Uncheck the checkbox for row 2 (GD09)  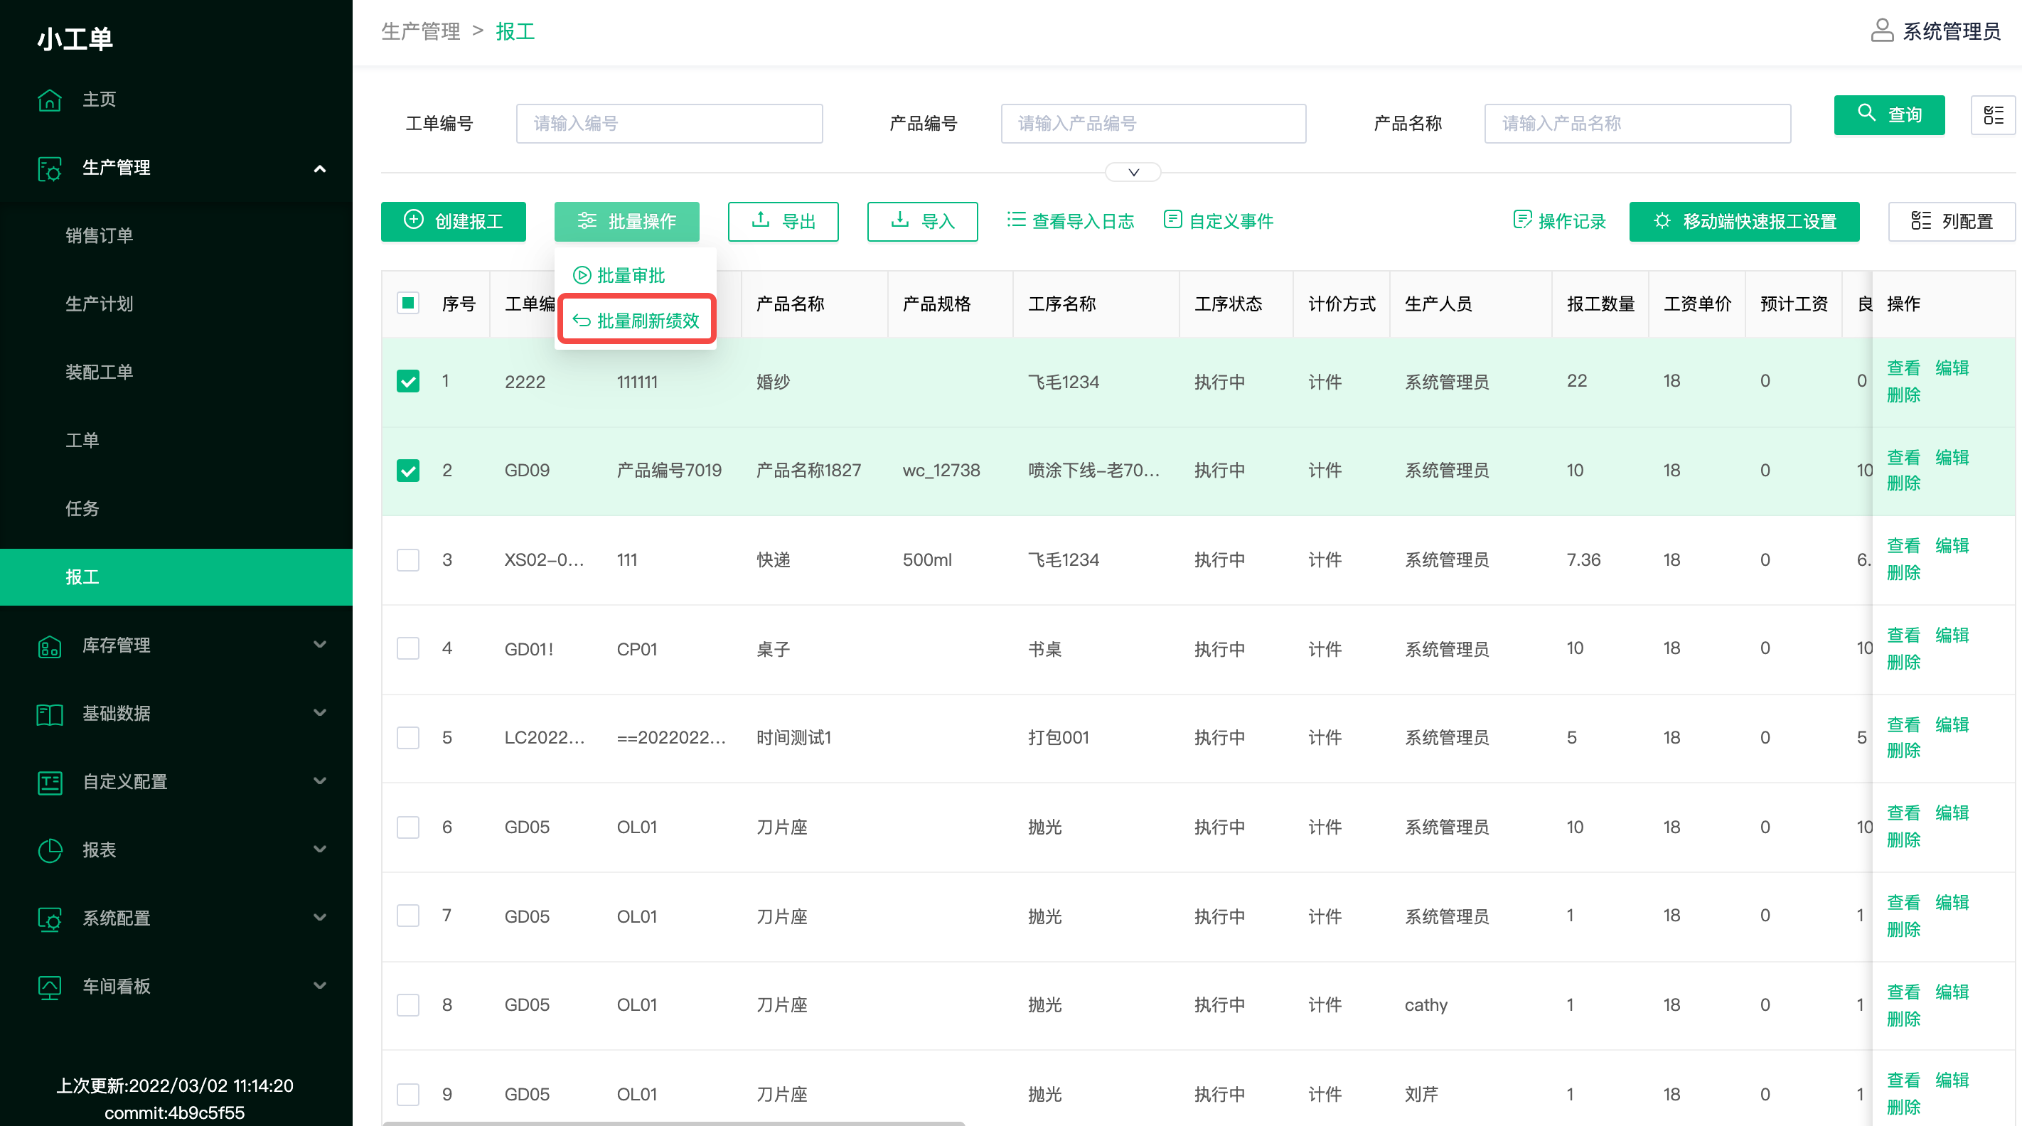(x=408, y=471)
